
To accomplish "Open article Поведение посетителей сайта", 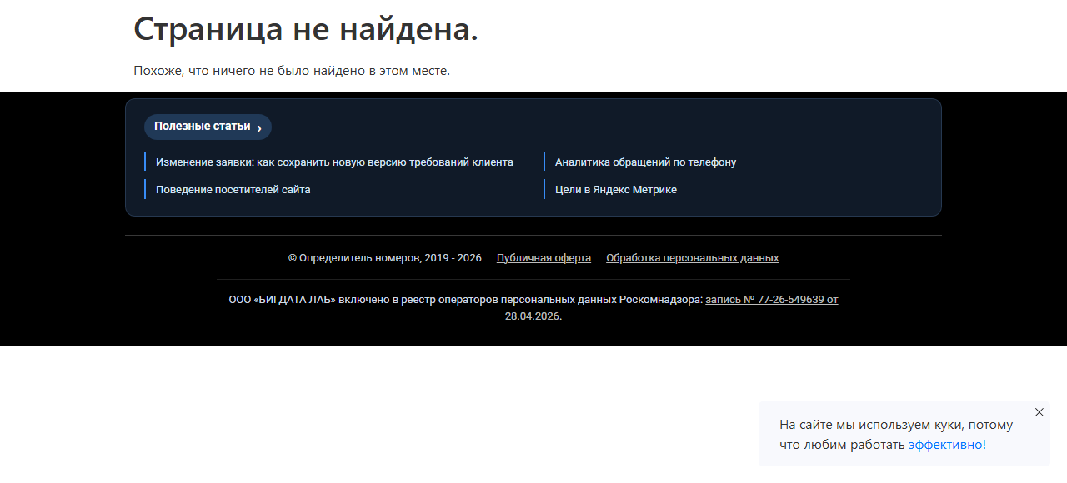I will click(x=233, y=190).
